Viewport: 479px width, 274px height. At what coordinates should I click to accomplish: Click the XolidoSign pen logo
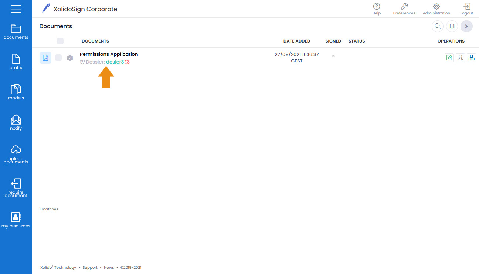[46, 8]
